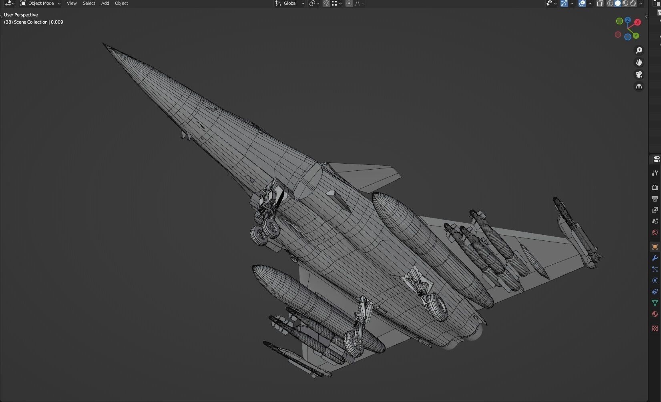Click the pan view hand icon
This screenshot has height=402, width=661.
pos(639,62)
